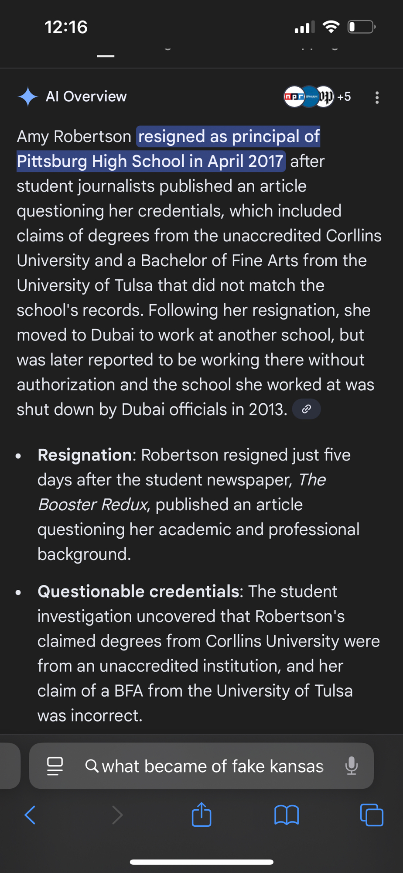Open the Share sheet icon
This screenshot has width=403, height=873.
click(x=201, y=814)
